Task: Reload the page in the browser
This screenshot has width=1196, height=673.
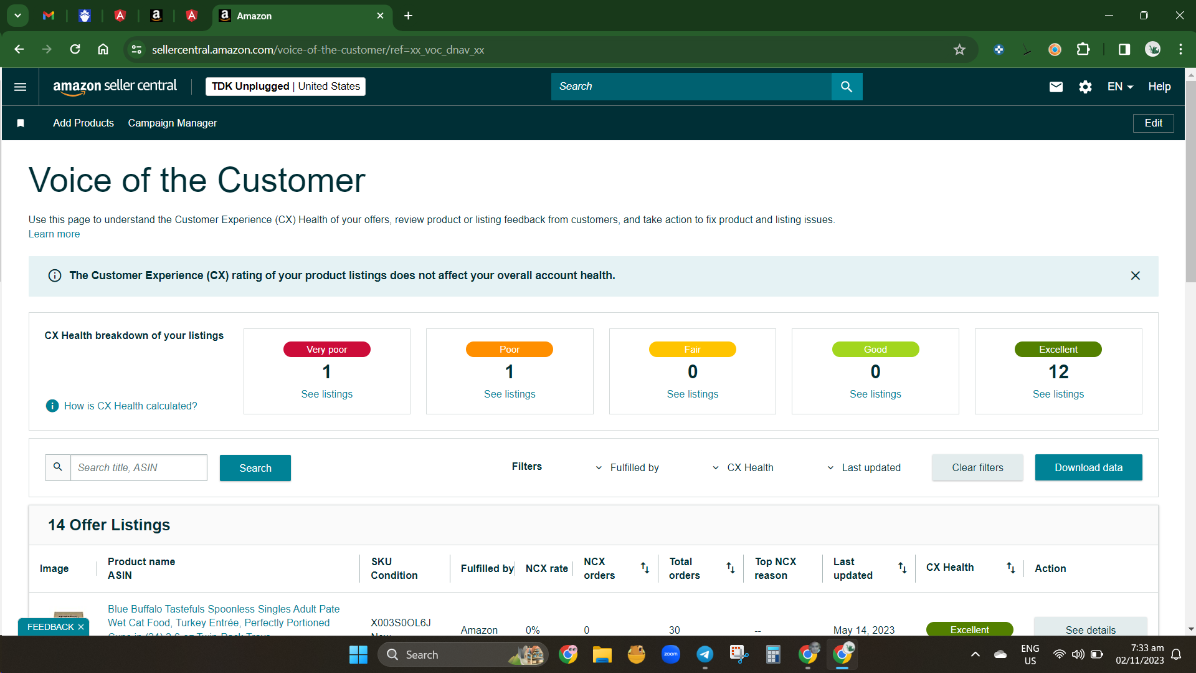Action: tap(75, 49)
